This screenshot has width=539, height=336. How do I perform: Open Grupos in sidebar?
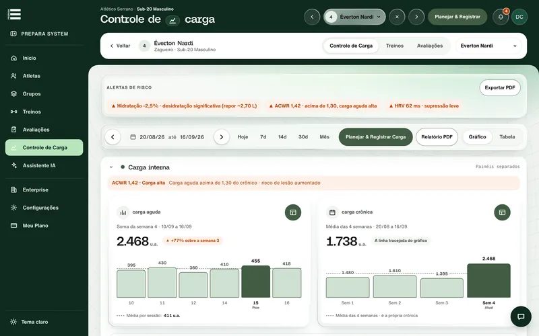[x=44, y=93]
